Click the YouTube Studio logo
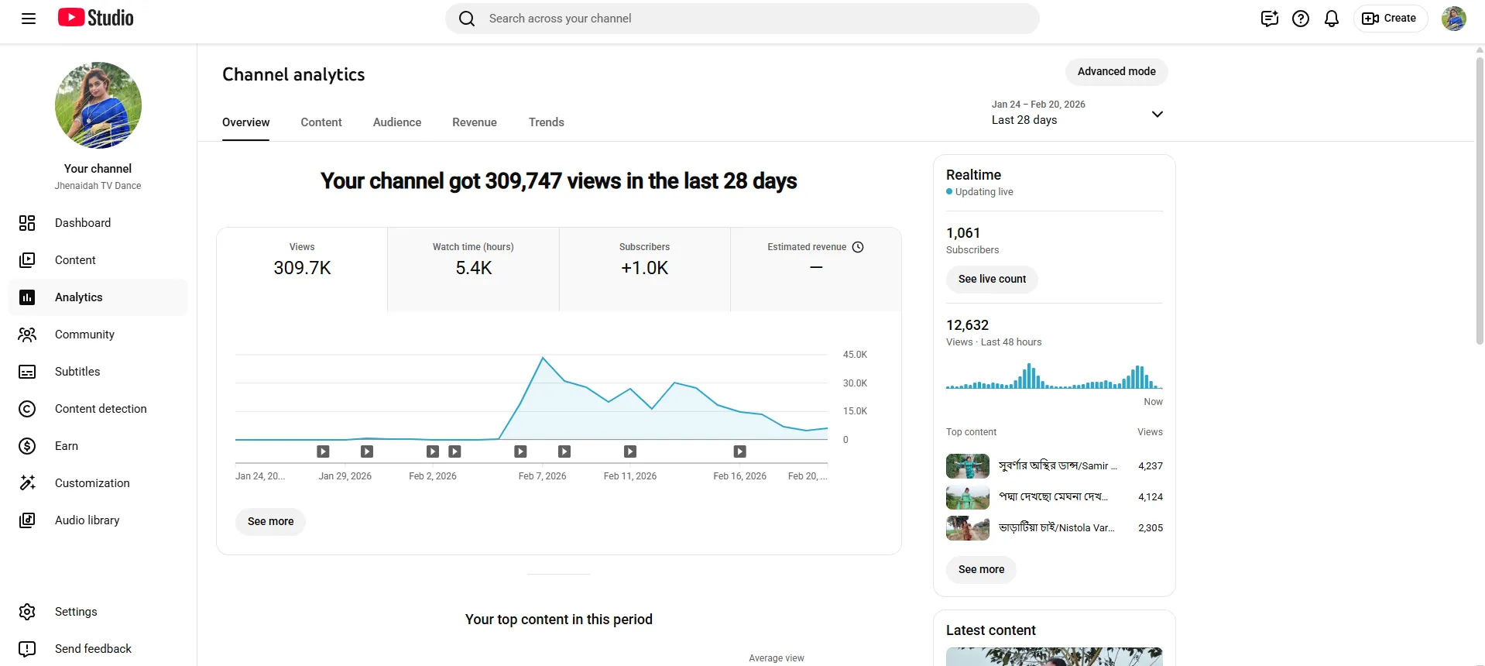 click(96, 18)
